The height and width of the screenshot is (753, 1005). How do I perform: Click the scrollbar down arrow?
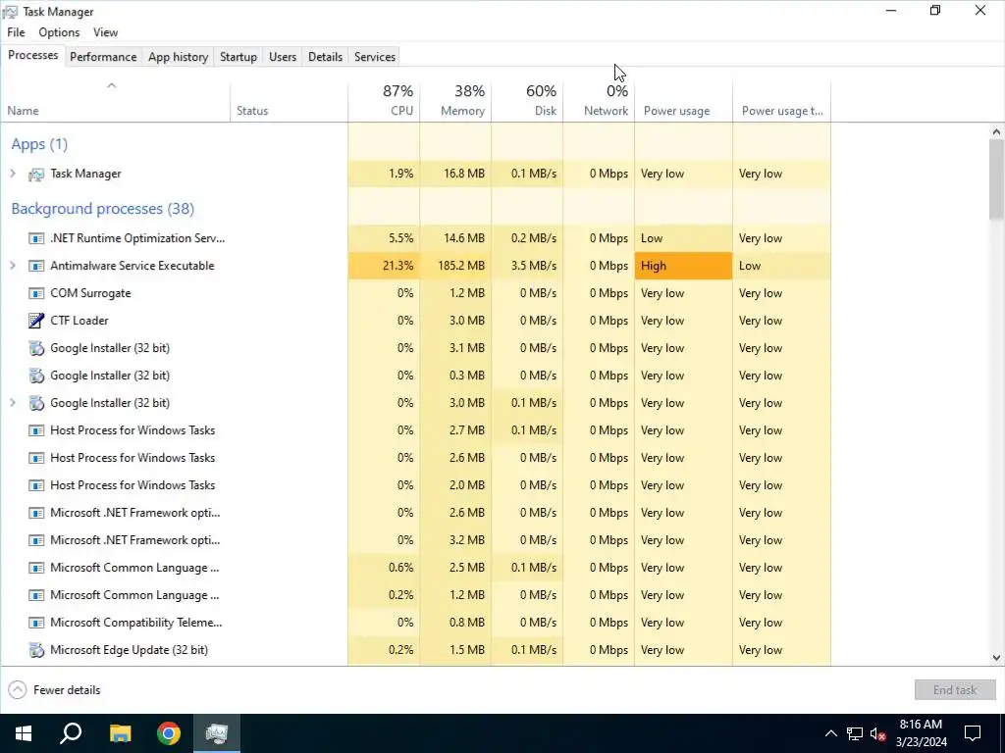pyautogui.click(x=996, y=658)
